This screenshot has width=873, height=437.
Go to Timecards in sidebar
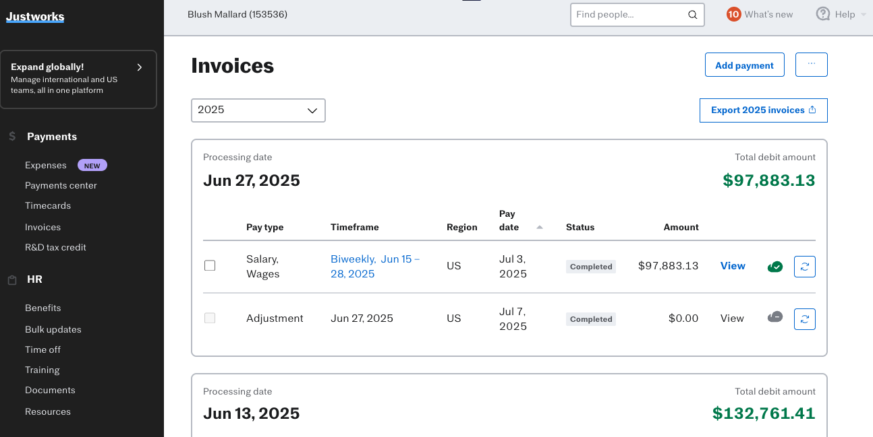click(x=48, y=205)
